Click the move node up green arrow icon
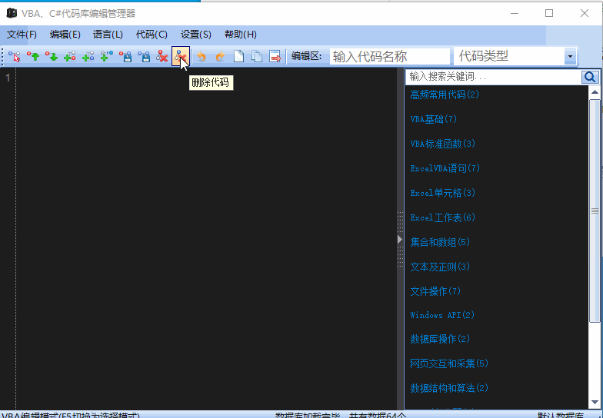 tap(33, 57)
